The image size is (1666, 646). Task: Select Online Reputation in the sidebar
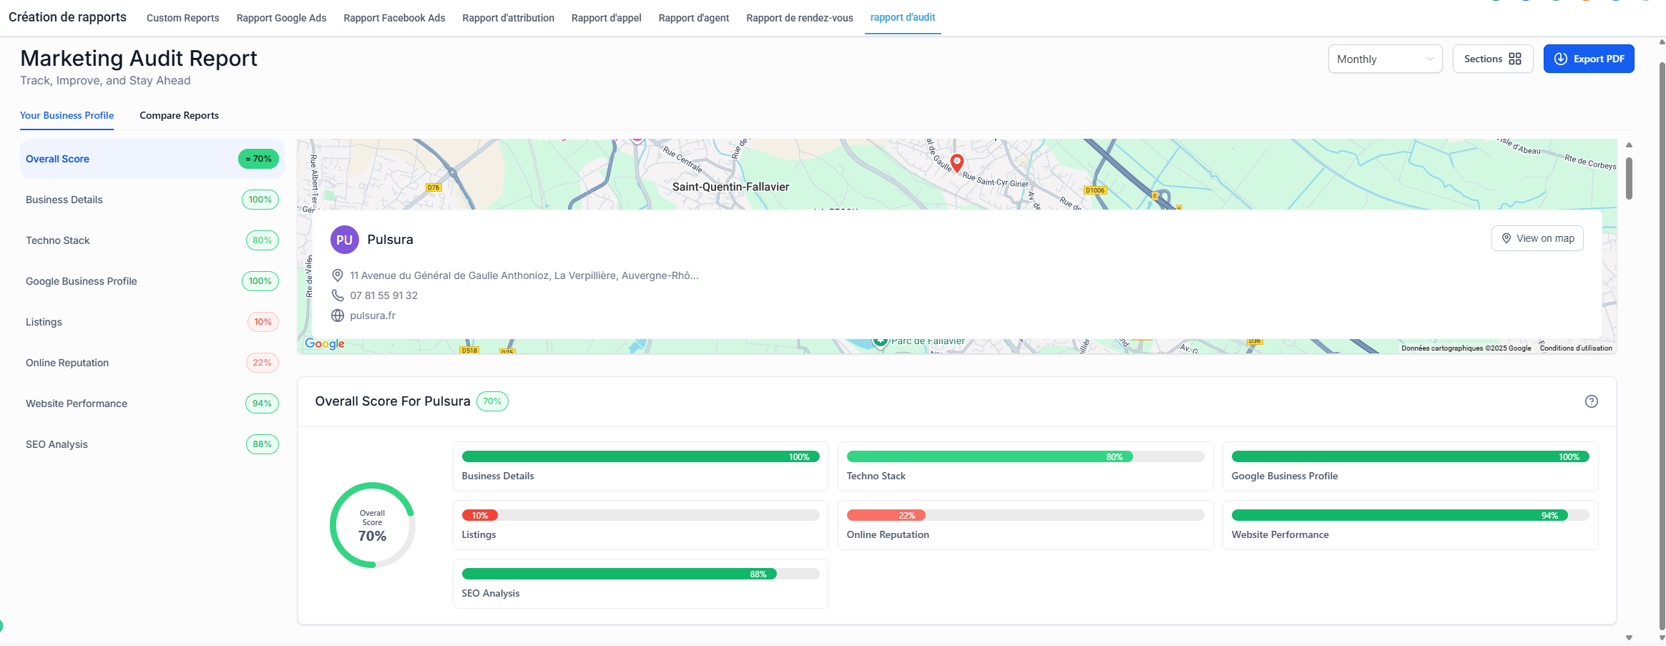pos(67,363)
